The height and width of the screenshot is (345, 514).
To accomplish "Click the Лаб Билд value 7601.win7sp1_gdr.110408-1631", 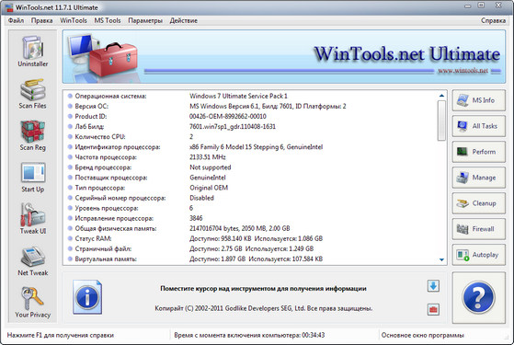I will 233,127.
